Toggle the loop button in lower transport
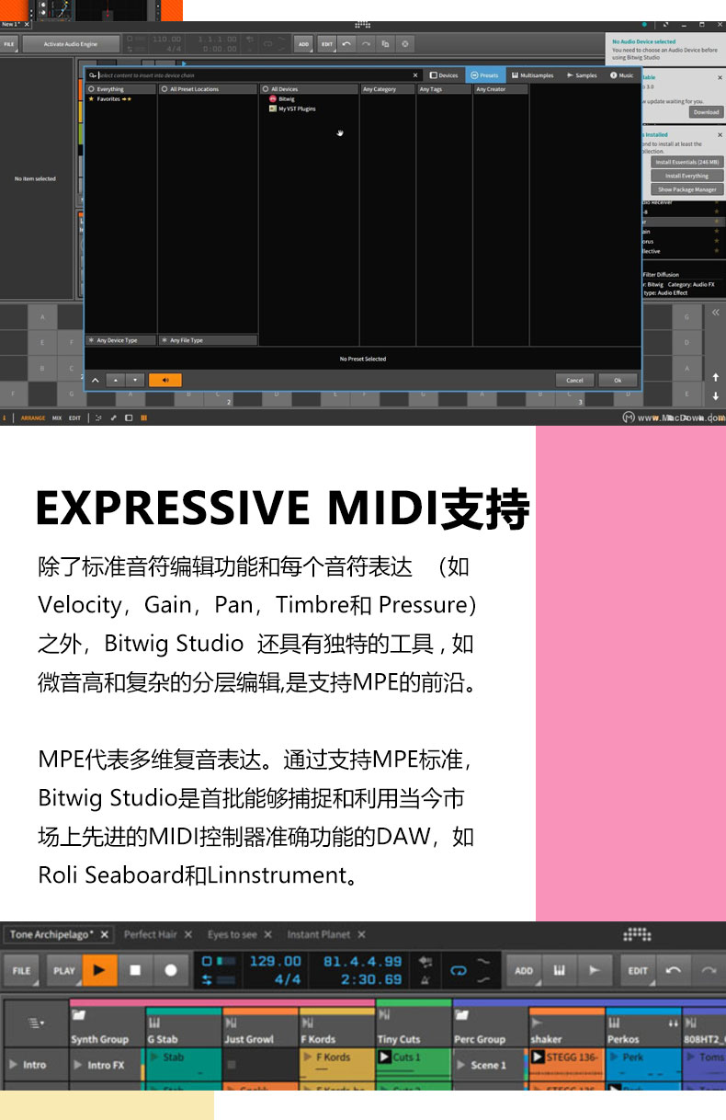 click(x=458, y=970)
